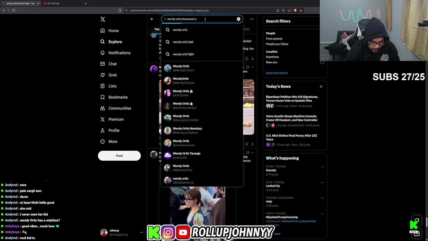Bookmark this page in address bar
428x241 pixels.
click(x=120, y=10)
